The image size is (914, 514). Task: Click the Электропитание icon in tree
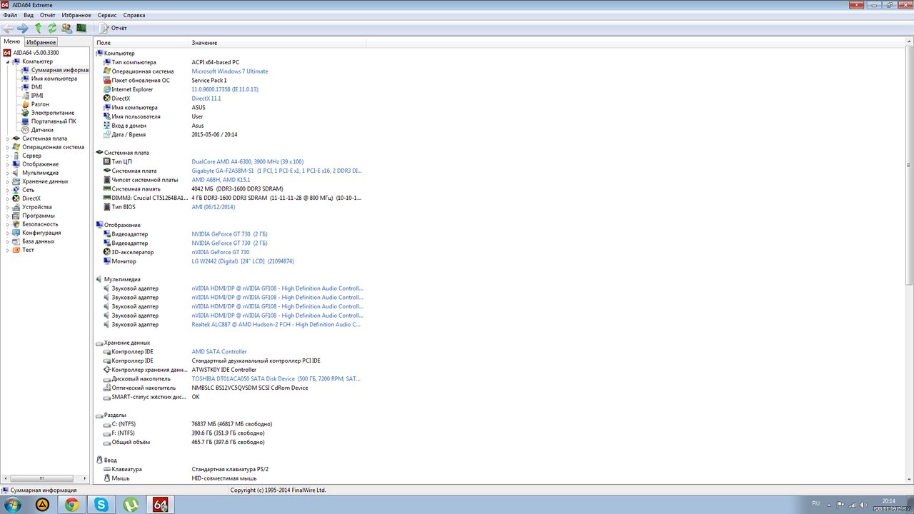[25, 113]
